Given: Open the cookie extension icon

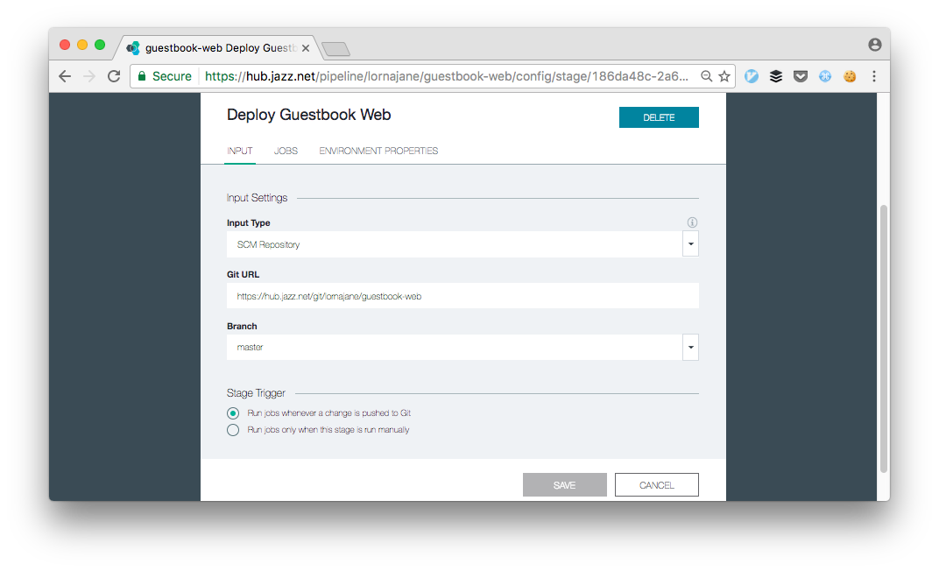Looking at the screenshot, I should coord(850,76).
